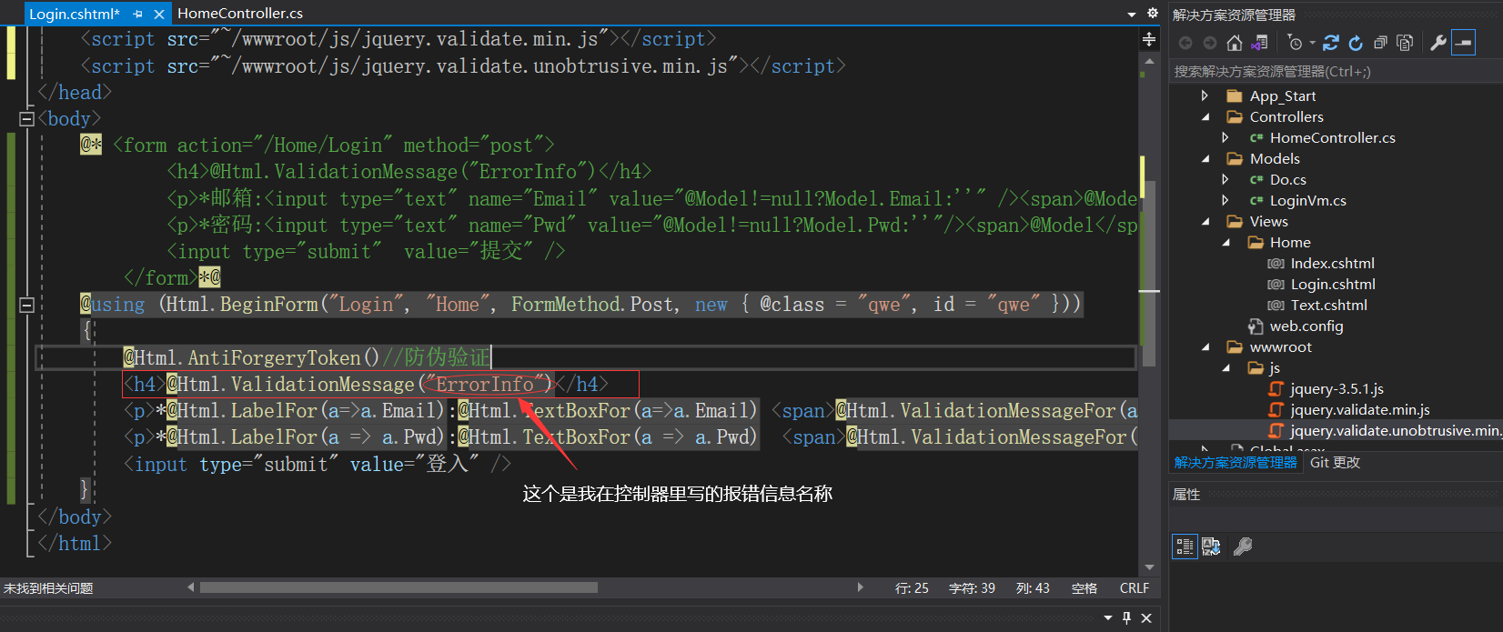
Task: Refresh the Solution Explorer tree
Action: [1356, 43]
